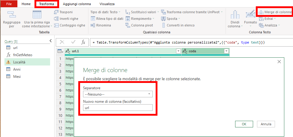The height and width of the screenshot is (137, 293).
Task: Click Rileva tipo di dati
Action: pyautogui.click(x=107, y=19)
